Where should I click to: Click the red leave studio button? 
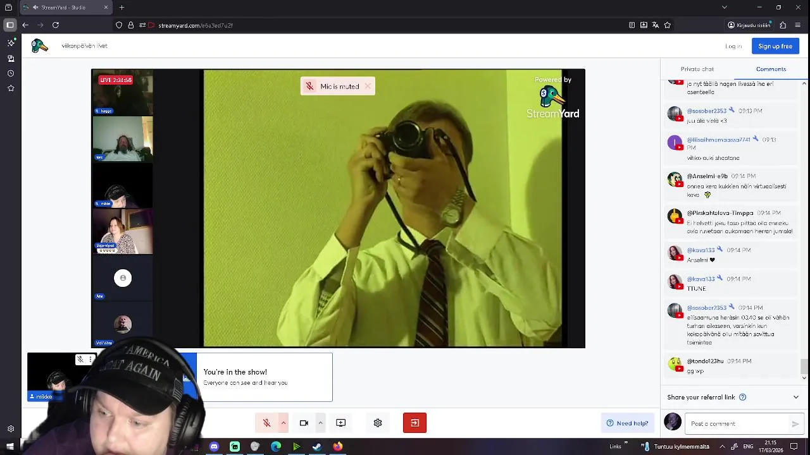414,423
